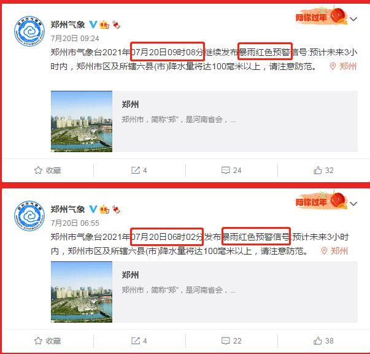Toggle 收藏 star on the first post
The width and height of the screenshot is (370, 354).
pyautogui.click(x=47, y=170)
